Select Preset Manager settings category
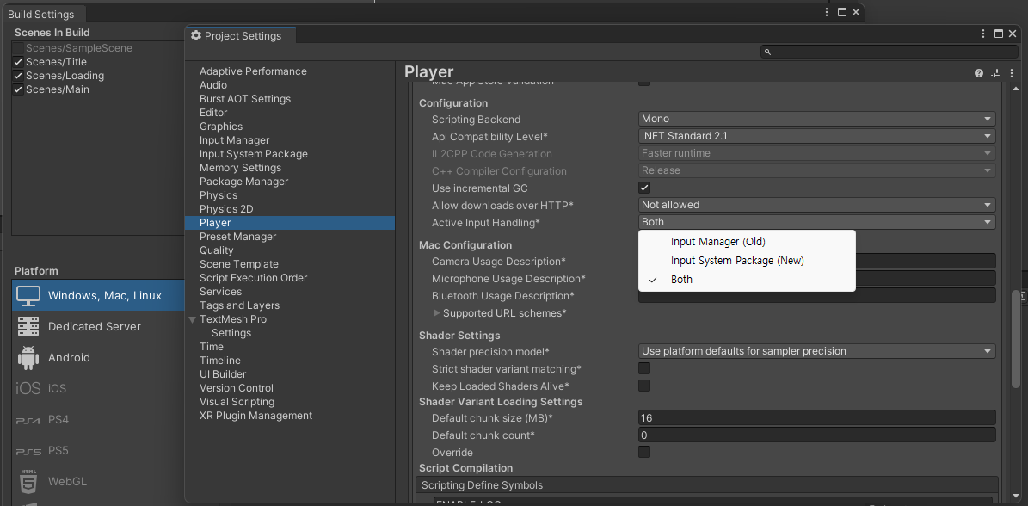This screenshot has height=506, width=1028. coord(238,236)
